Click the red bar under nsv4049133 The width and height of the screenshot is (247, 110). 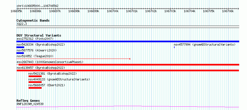click(35, 82)
